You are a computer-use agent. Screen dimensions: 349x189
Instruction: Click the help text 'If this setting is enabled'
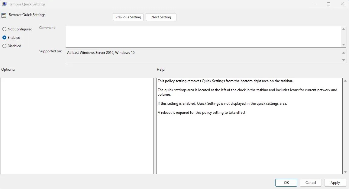[176, 104]
